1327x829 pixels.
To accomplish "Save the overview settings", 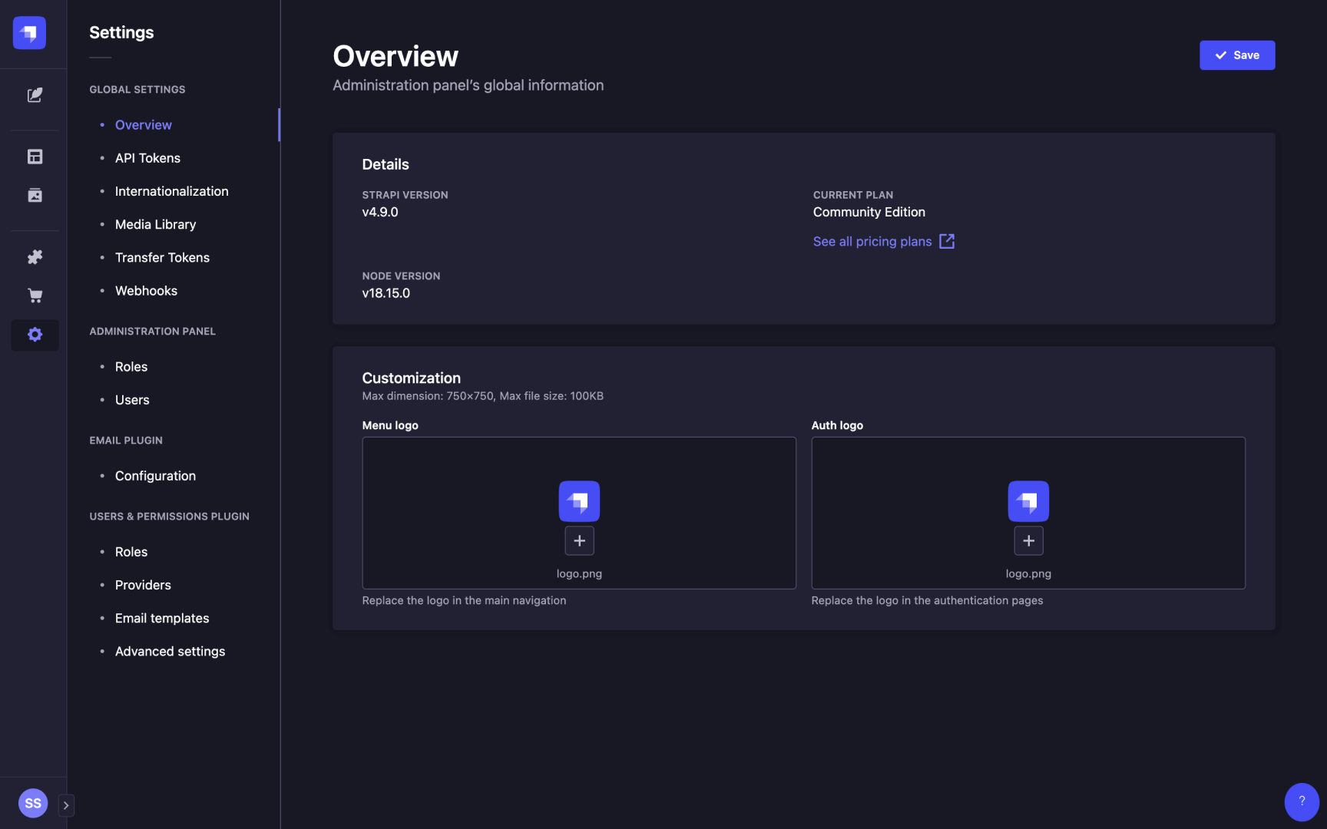I will (x=1236, y=55).
